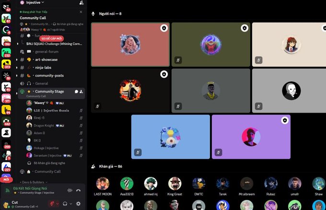Open the dark gray haloed-avatar speaker tile

[x=211, y=91]
